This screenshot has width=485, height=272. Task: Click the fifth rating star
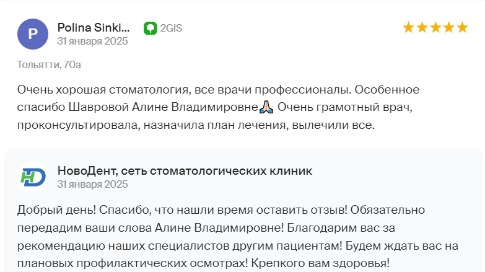(463, 27)
